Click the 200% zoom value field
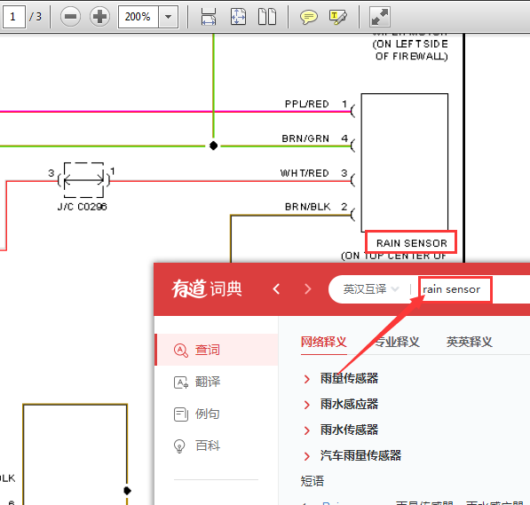This screenshot has width=530, height=505. point(138,17)
